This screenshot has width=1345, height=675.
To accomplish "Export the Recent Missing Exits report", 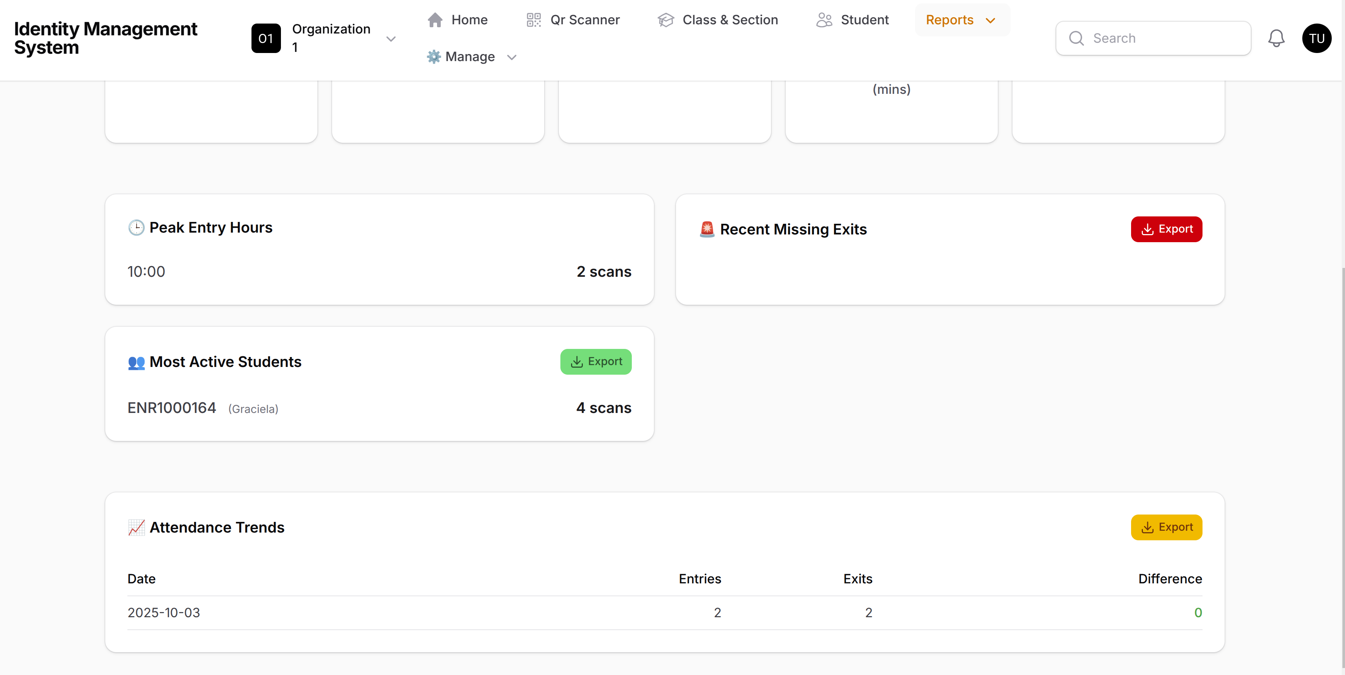I will pyautogui.click(x=1166, y=229).
